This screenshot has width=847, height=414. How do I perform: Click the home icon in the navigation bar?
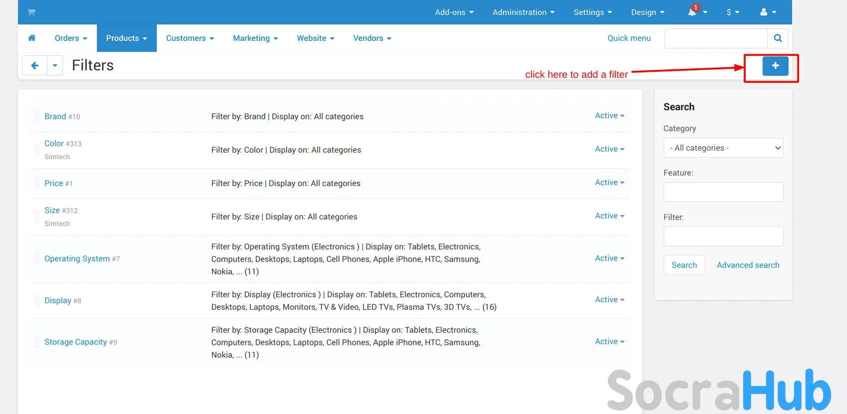tap(32, 38)
